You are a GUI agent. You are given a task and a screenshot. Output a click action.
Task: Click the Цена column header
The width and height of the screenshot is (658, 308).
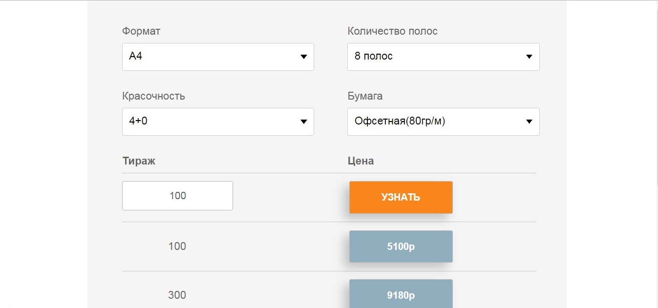click(361, 161)
